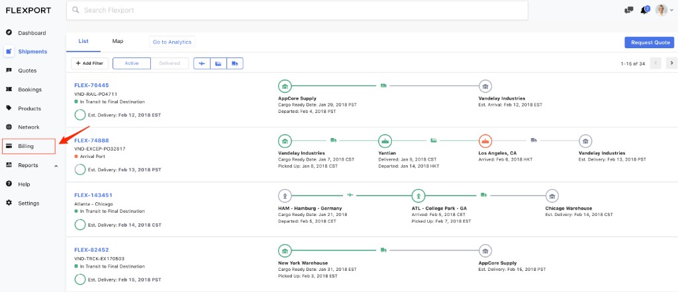Click the Bookings ticket icon
Viewport: 678px width, 292px height.
(x=9, y=89)
